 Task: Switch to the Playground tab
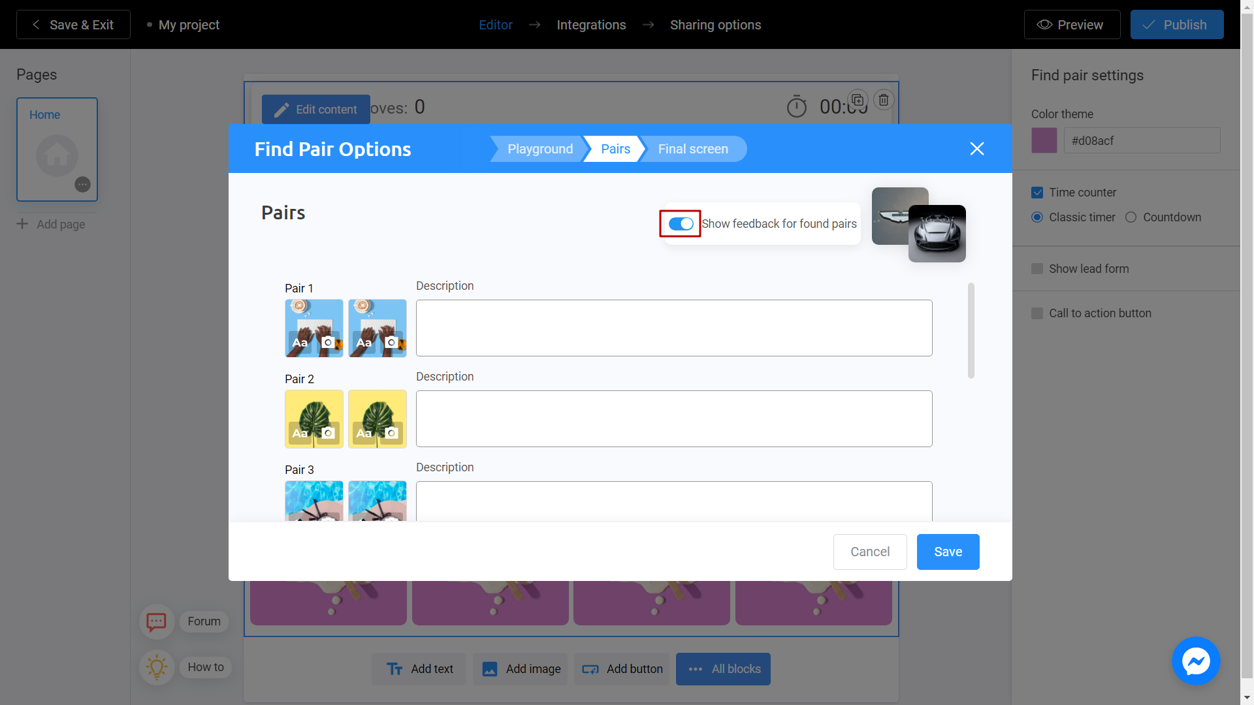coord(540,148)
